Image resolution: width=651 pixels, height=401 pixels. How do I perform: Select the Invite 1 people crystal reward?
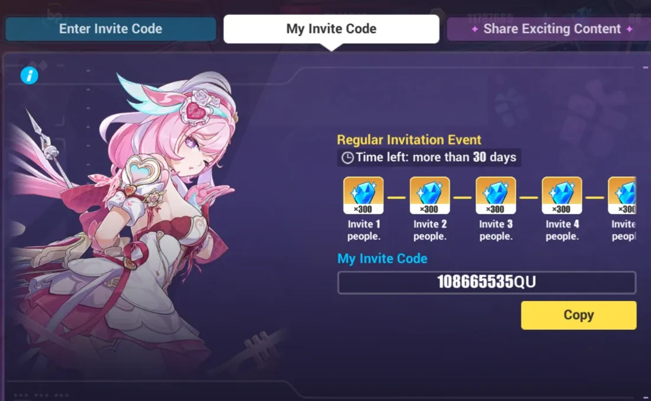click(363, 195)
